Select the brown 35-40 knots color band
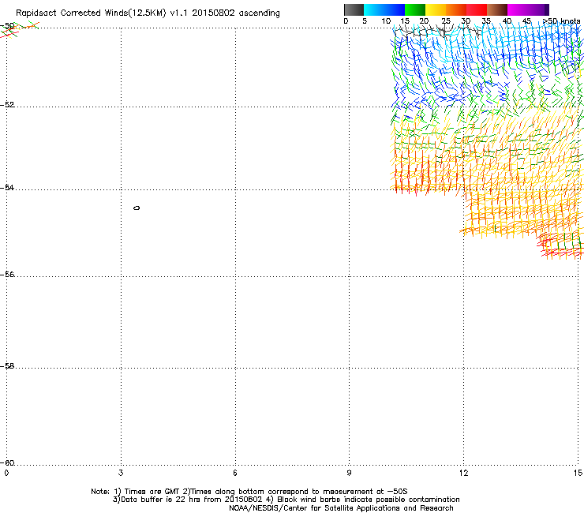The image size is (584, 513). pos(497,9)
